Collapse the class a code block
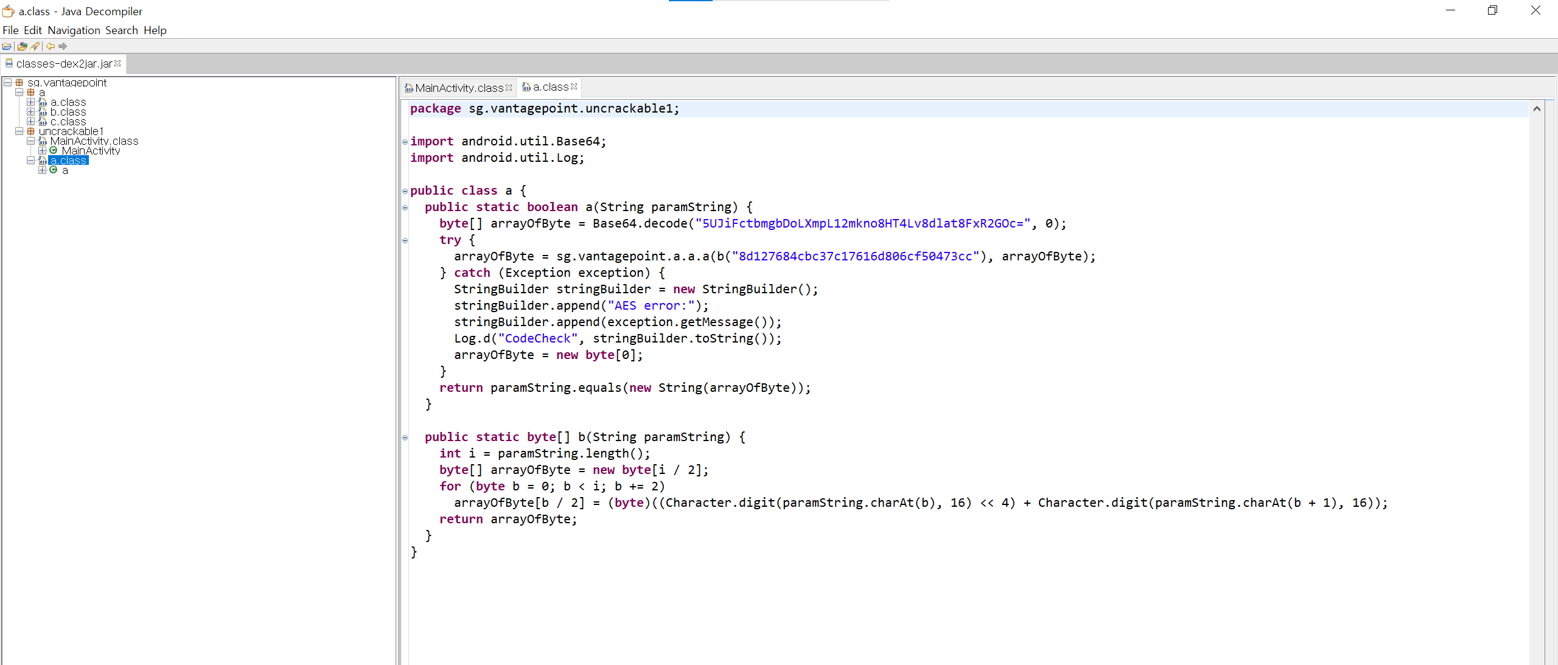Screen dimensions: 1558x665 [405, 191]
